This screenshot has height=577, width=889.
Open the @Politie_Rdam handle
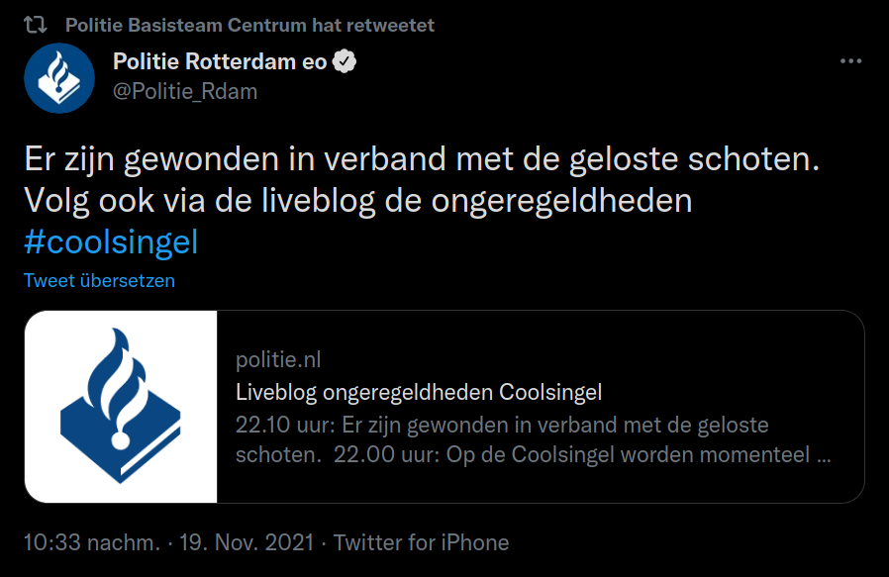(185, 91)
